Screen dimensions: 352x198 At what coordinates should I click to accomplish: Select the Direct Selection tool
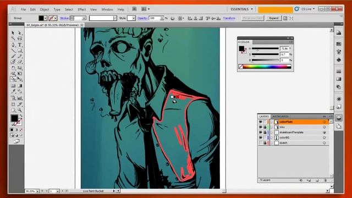[20, 33]
